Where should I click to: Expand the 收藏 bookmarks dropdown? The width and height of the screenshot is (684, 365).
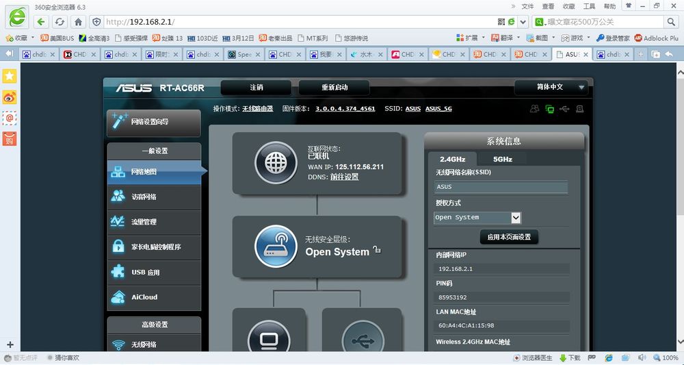(x=32, y=38)
